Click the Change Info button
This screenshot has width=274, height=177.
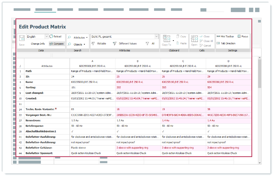pos(38,44)
